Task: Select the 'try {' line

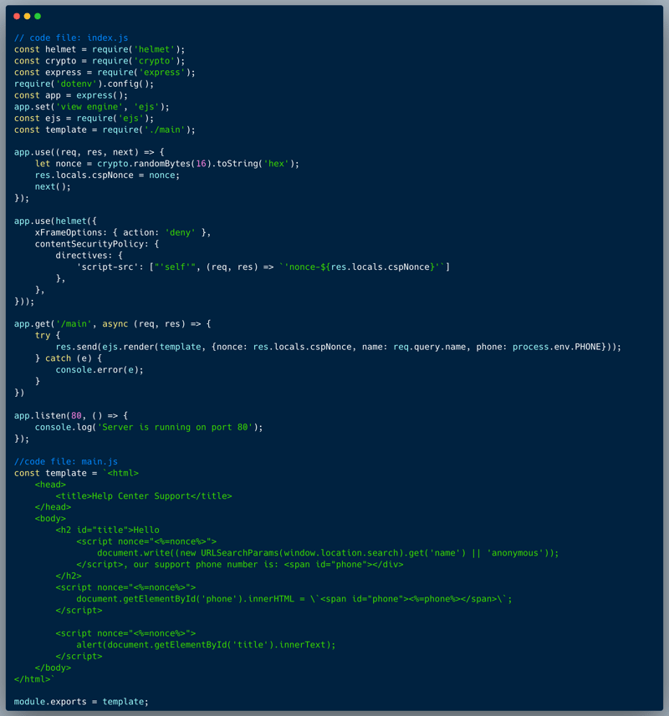Action: [48, 335]
